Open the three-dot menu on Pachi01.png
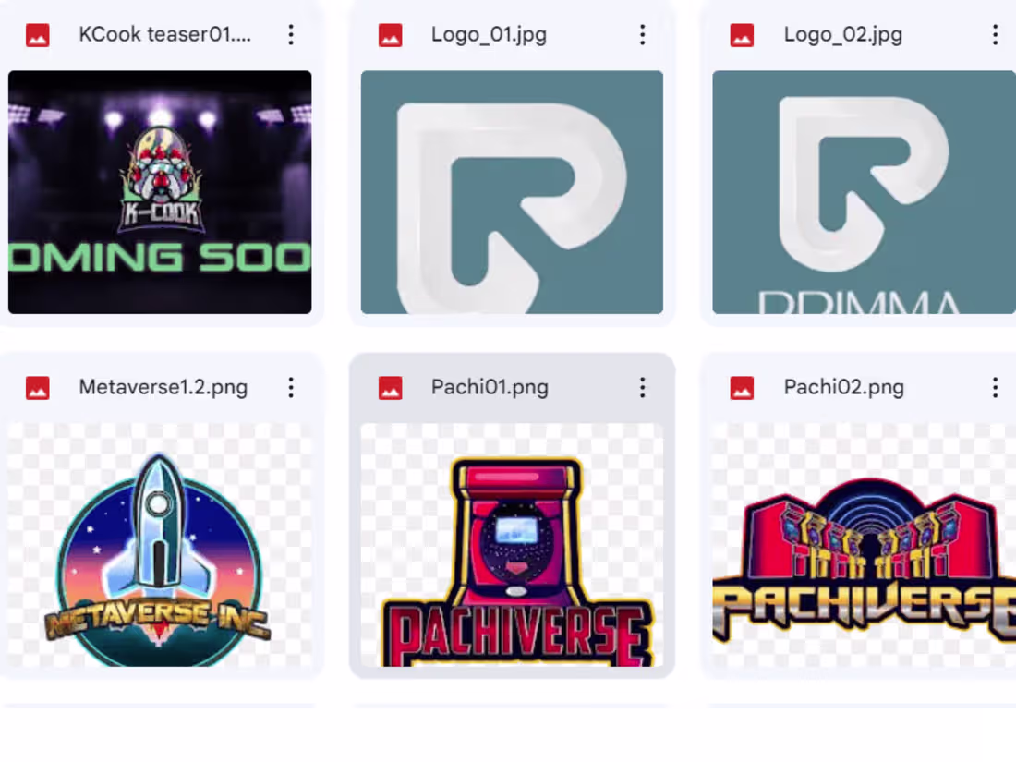Screen dimensions: 1016x762 (x=642, y=388)
